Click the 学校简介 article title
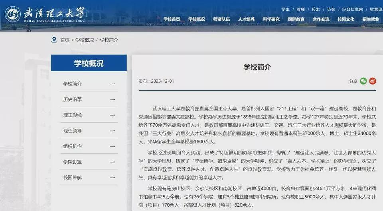 [257, 67]
